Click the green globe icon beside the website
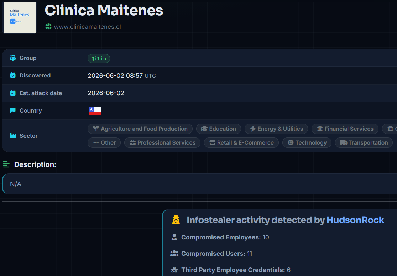 click(48, 27)
